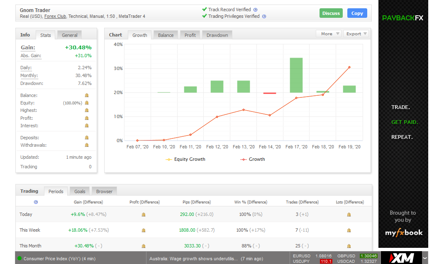444x264 pixels.
Task: Collapse the bottom ticker bar with the chevron
Action: point(425,258)
